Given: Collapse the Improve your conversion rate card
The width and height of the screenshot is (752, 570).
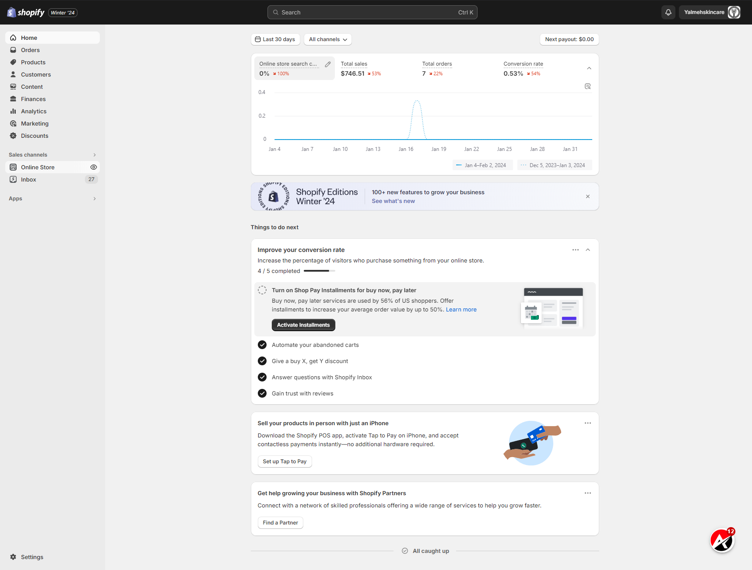Looking at the screenshot, I should tap(588, 250).
